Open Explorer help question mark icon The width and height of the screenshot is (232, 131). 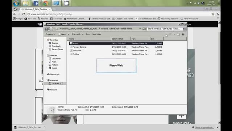coord(183,34)
